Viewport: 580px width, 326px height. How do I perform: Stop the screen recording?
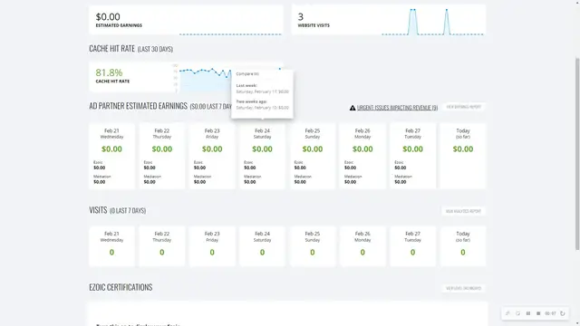(x=538, y=313)
